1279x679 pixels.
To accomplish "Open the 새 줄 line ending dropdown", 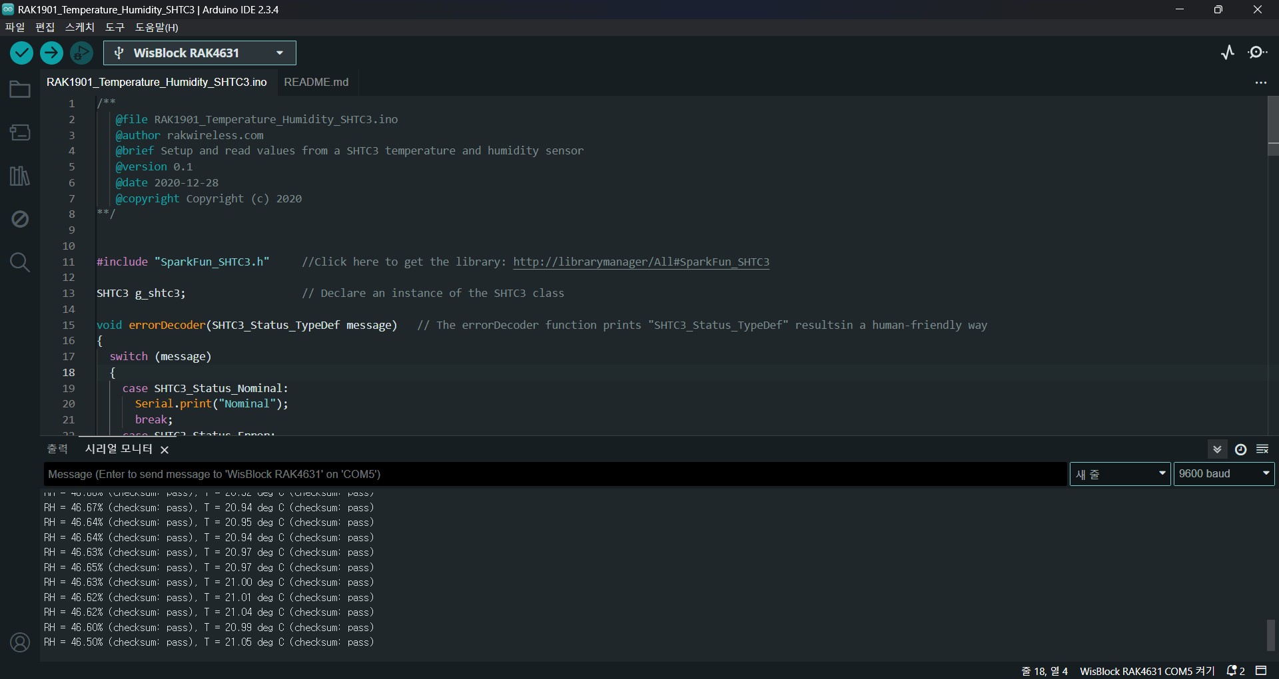I will (x=1120, y=474).
